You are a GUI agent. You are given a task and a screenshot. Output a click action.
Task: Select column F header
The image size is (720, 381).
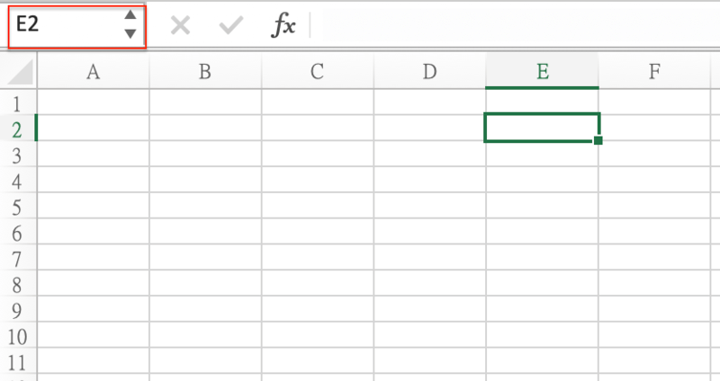coord(654,72)
